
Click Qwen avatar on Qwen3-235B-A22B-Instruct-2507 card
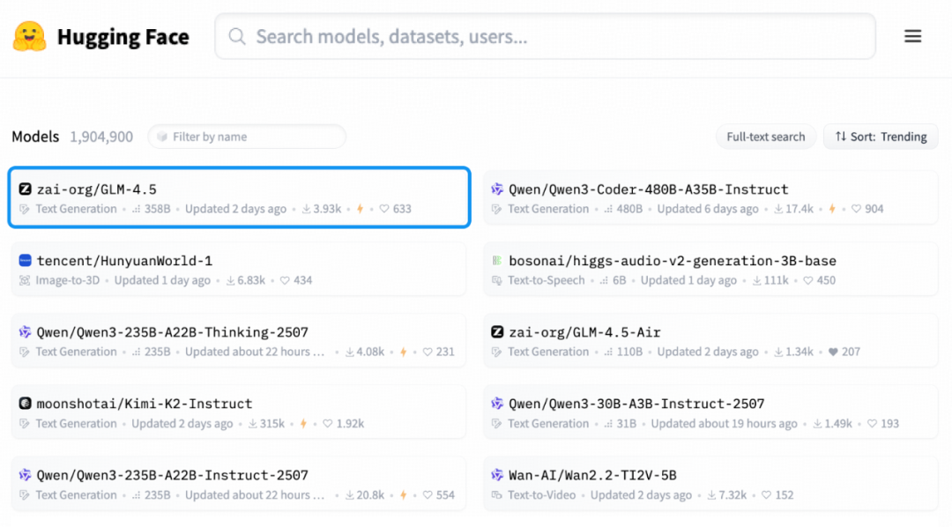point(25,475)
